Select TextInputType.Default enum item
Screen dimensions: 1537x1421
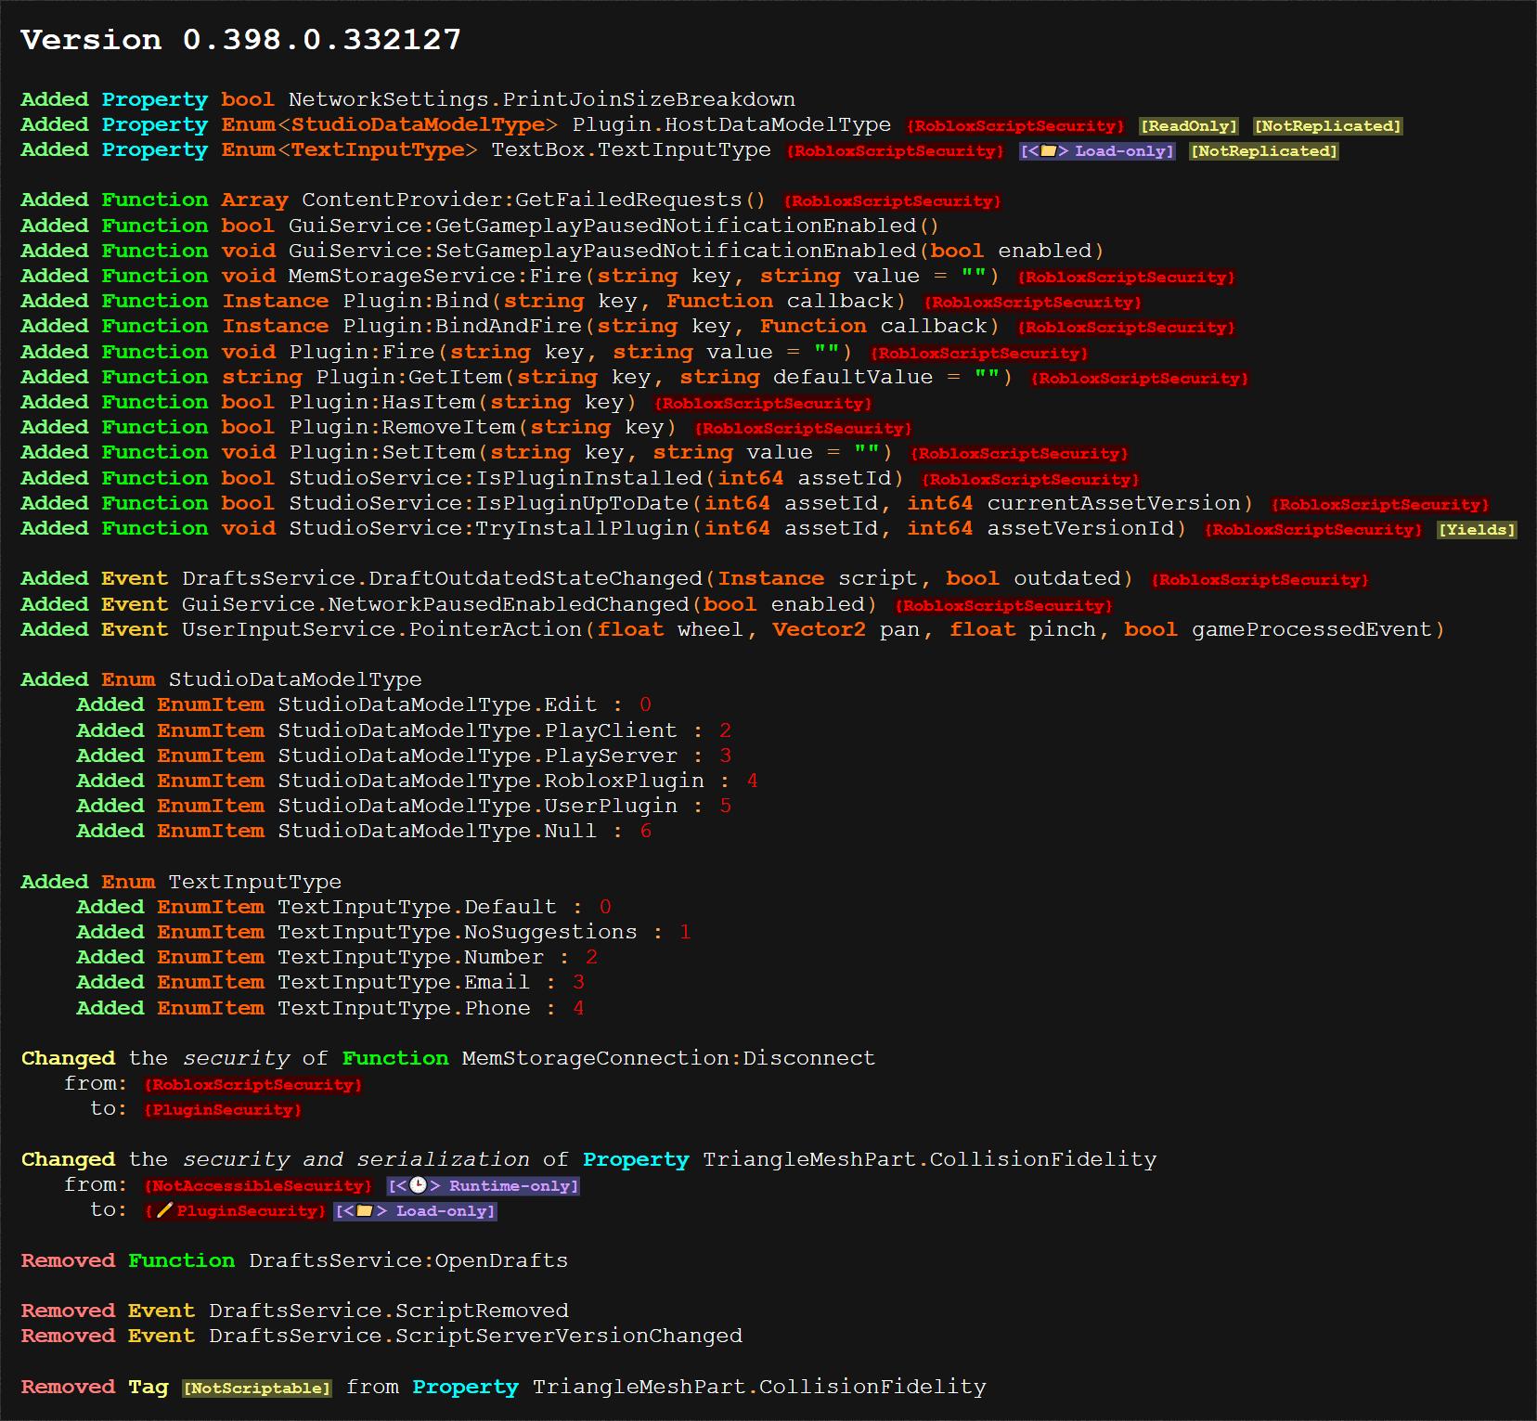pyautogui.click(x=417, y=907)
